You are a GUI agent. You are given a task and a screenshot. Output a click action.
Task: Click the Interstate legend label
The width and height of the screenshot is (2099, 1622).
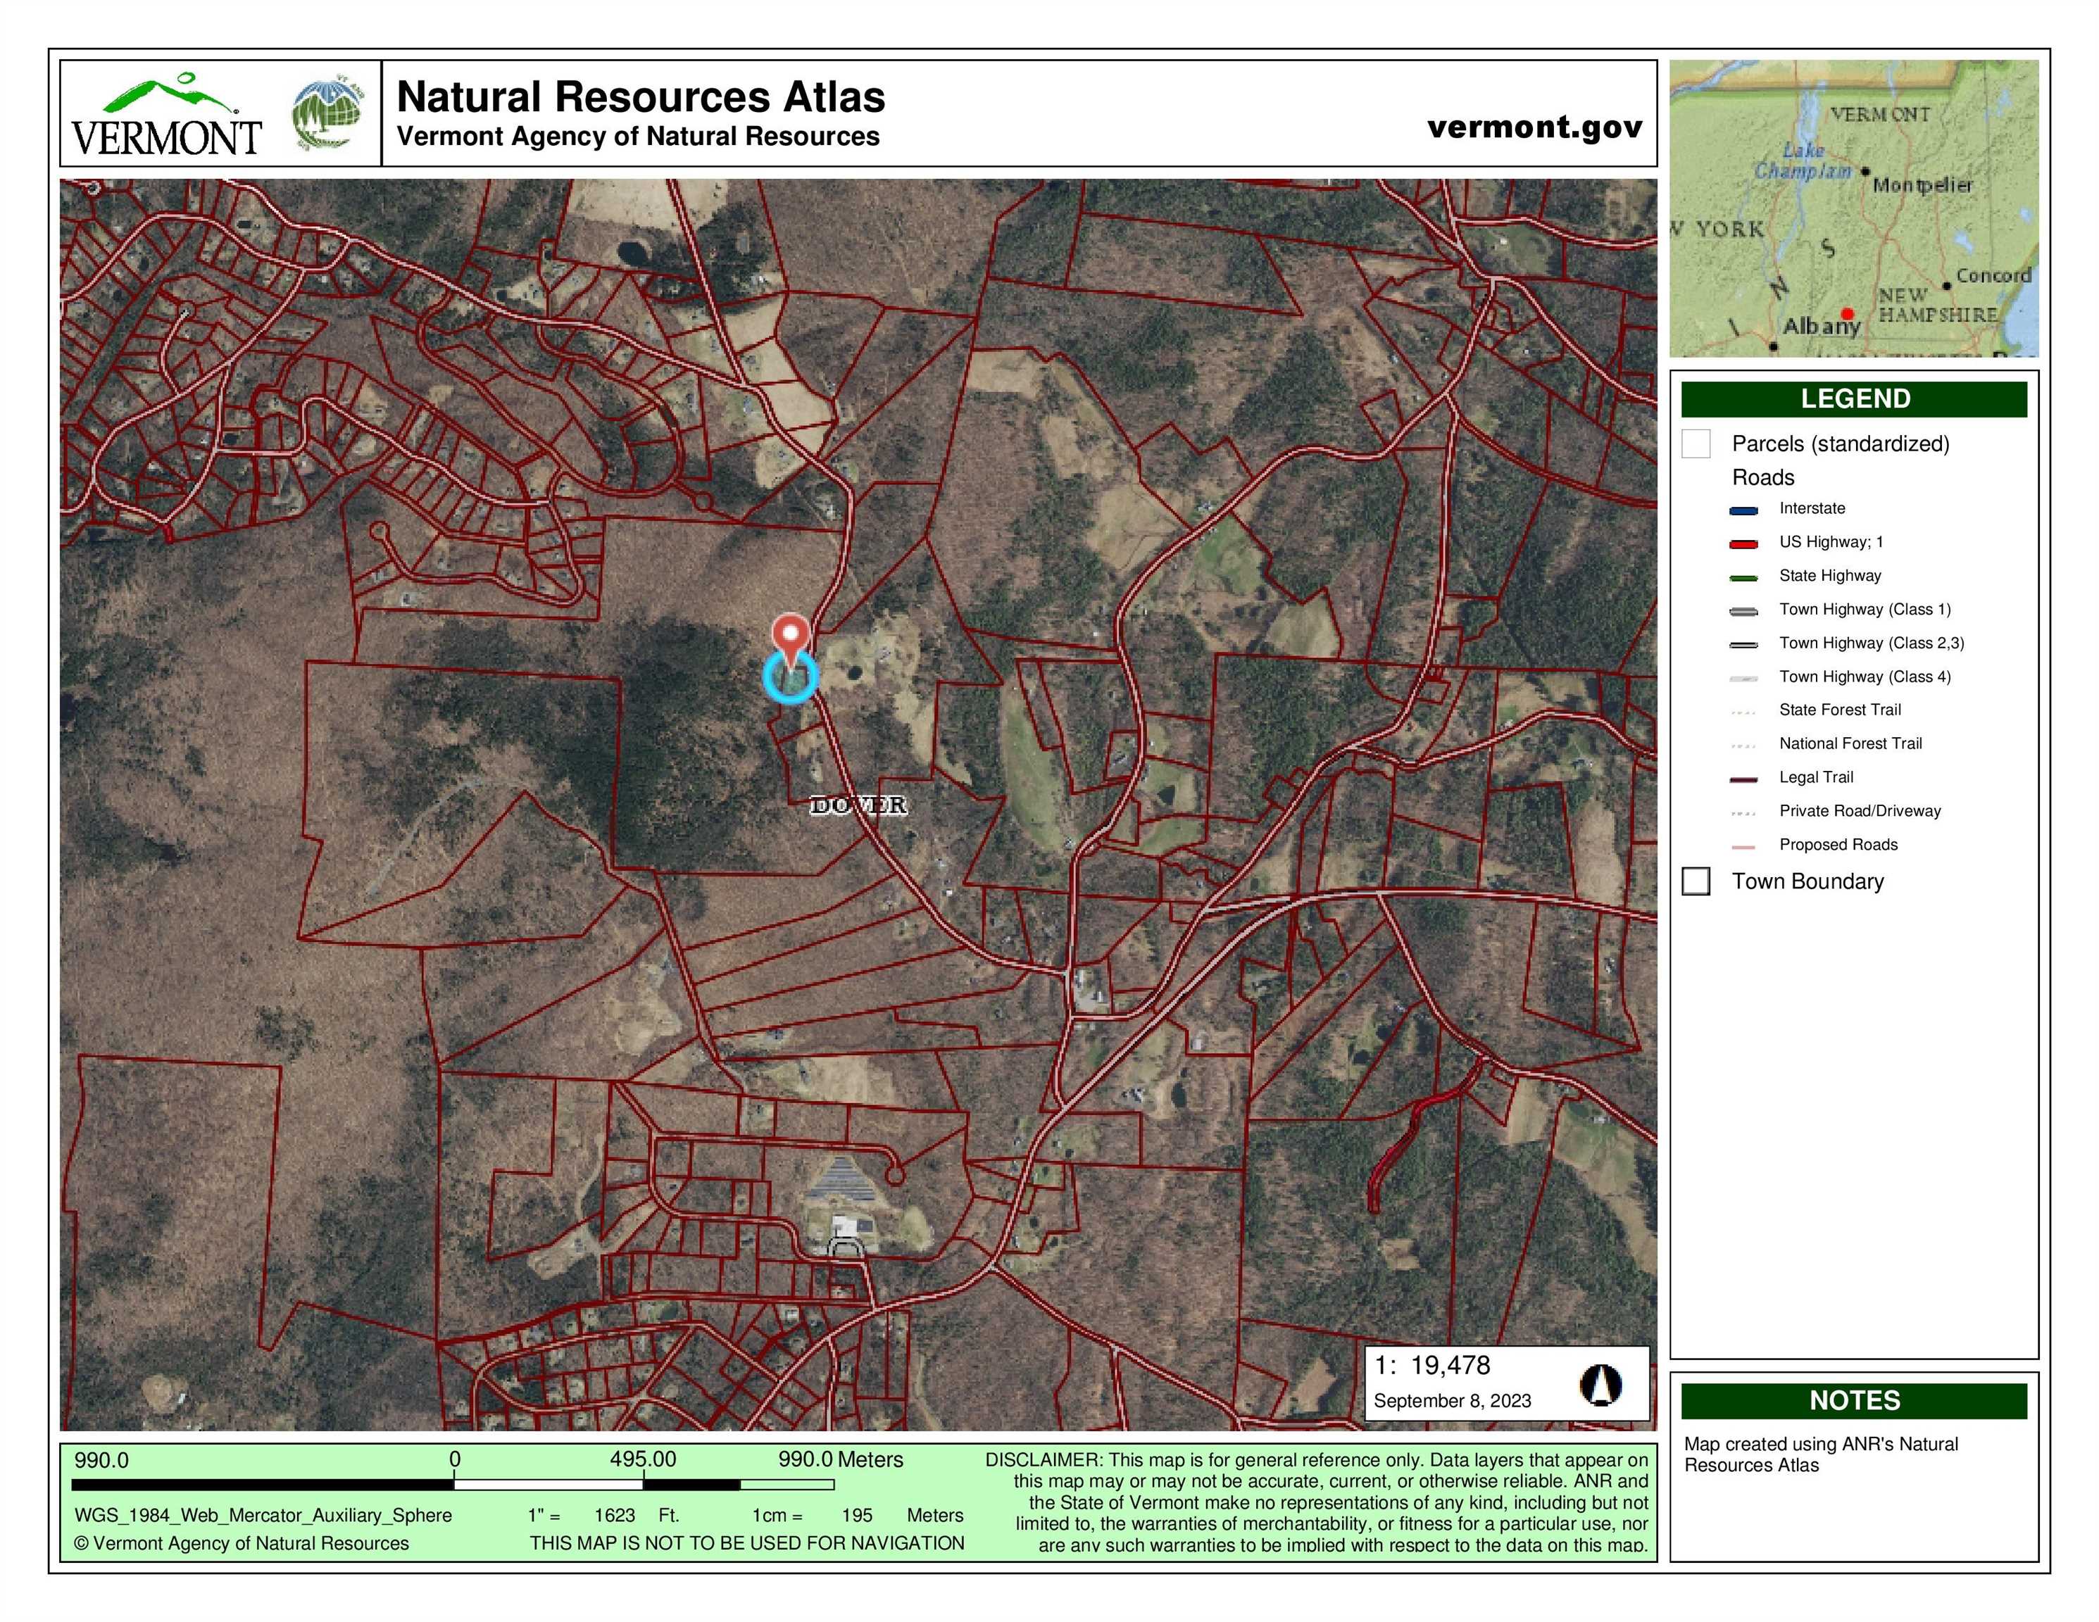1812,508
